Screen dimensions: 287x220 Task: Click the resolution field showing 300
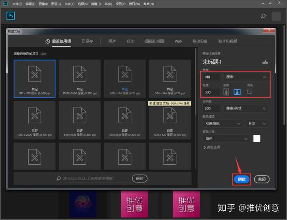212,108
